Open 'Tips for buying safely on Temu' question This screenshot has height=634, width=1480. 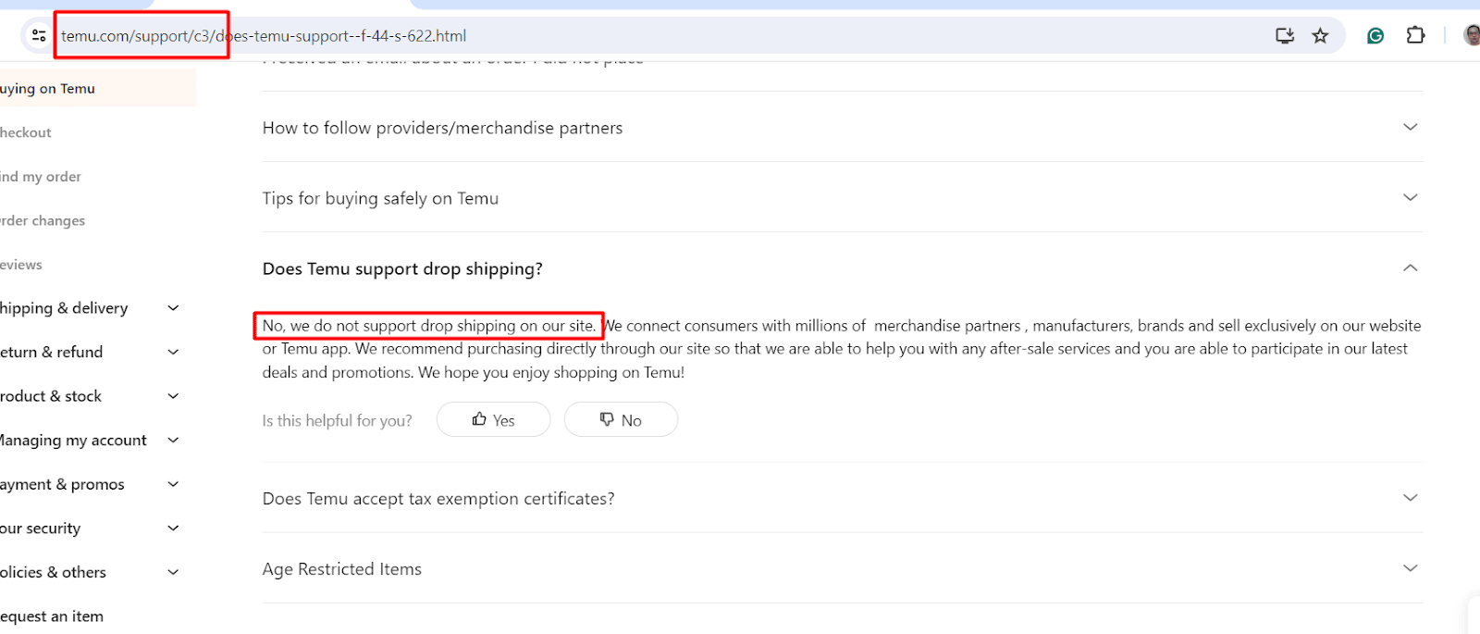tap(380, 198)
